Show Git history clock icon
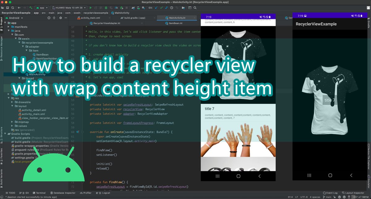371x199 pixels. click(172, 7)
